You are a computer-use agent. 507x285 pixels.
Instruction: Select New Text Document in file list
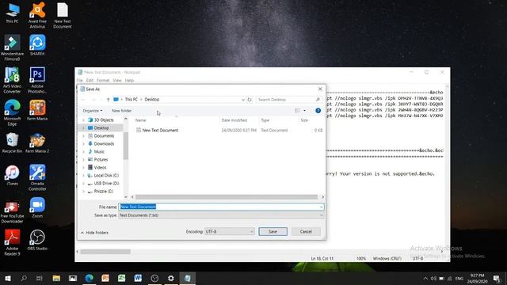160,130
